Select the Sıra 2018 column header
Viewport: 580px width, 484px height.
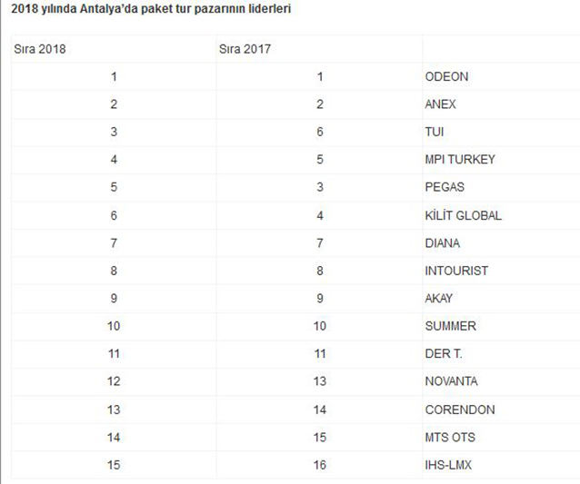pos(40,49)
